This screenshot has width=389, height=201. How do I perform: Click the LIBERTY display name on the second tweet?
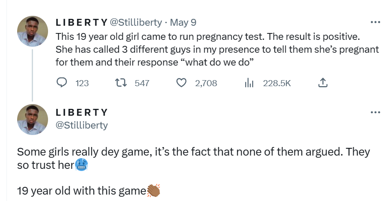coord(81,112)
